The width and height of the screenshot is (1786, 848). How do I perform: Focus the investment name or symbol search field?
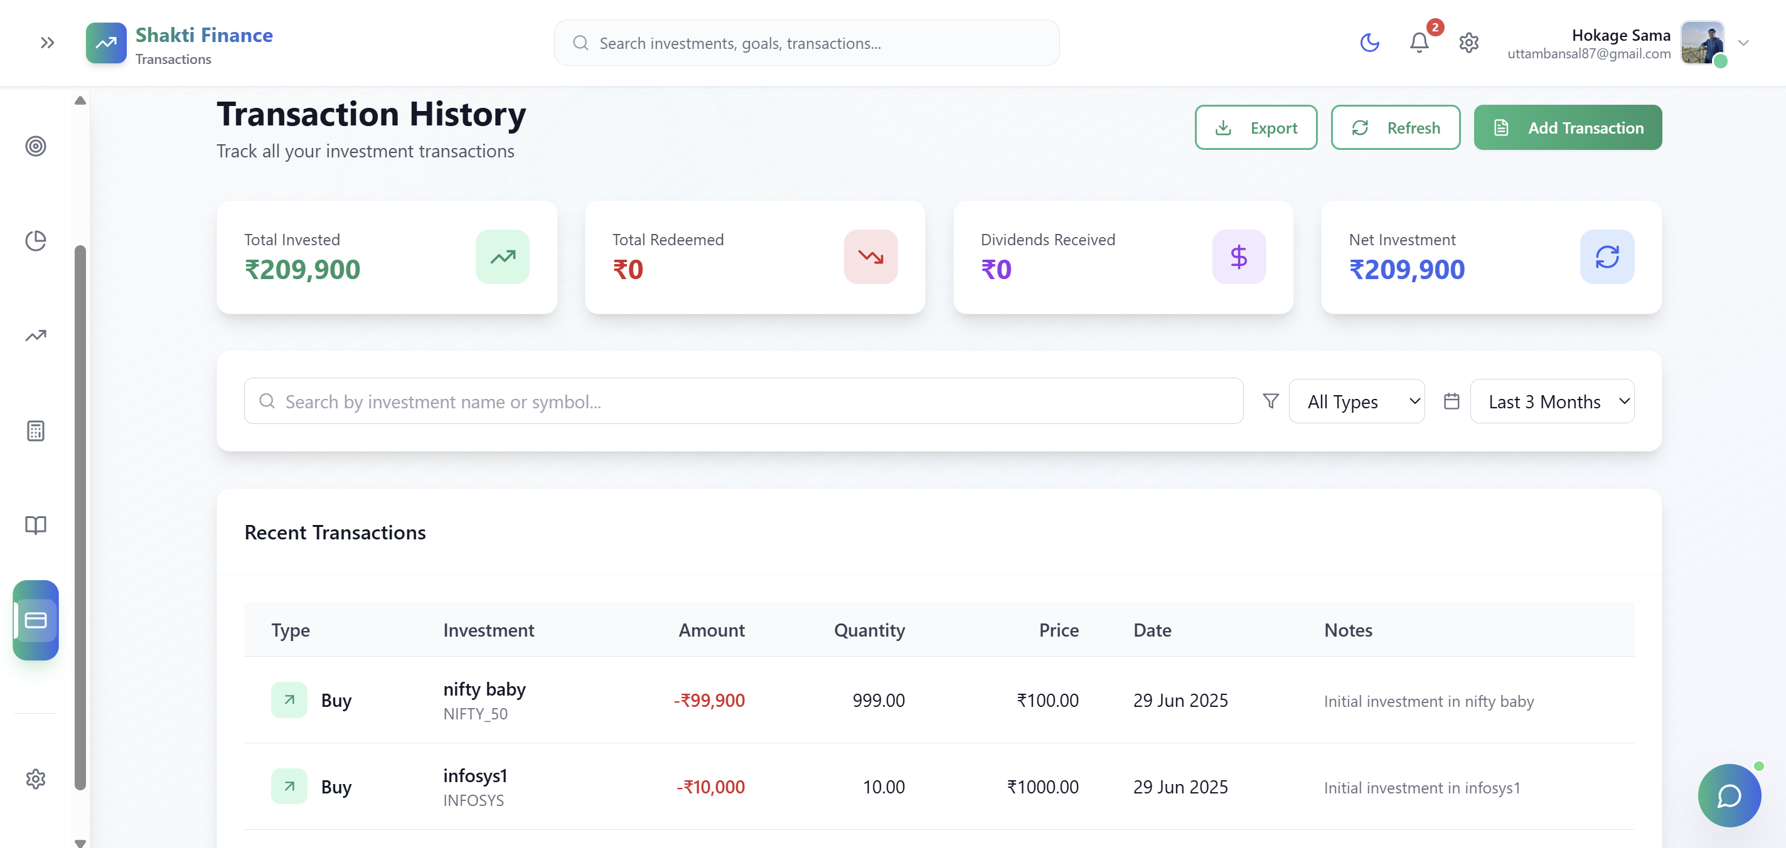tap(743, 401)
